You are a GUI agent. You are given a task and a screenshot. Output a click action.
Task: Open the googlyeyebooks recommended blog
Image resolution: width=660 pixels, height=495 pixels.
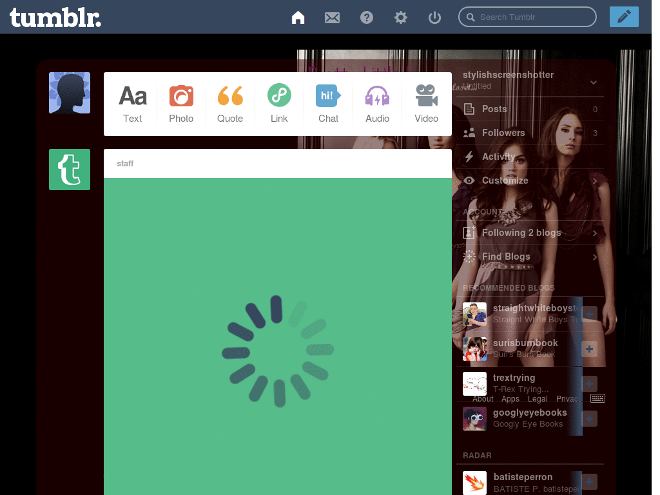coord(530,412)
